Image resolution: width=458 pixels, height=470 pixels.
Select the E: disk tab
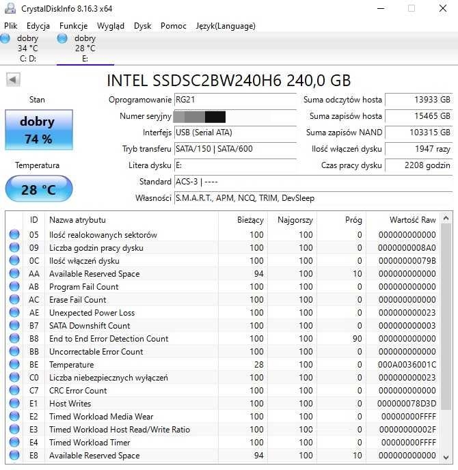[x=85, y=49]
